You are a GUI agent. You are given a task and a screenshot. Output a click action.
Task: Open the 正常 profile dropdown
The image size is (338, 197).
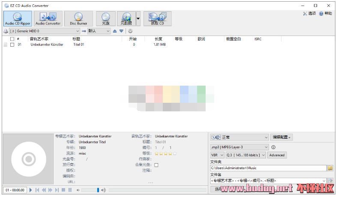tap(239, 137)
